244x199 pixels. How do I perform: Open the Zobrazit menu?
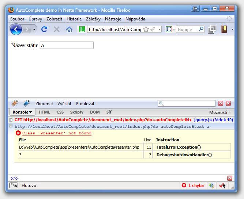[54, 19]
